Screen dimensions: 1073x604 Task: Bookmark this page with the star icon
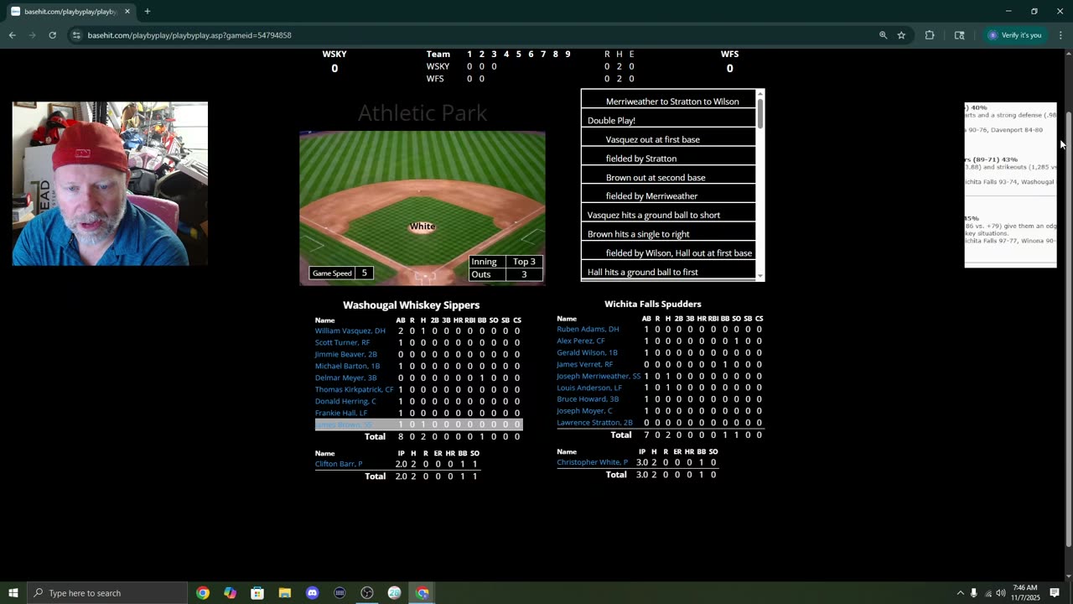point(901,35)
